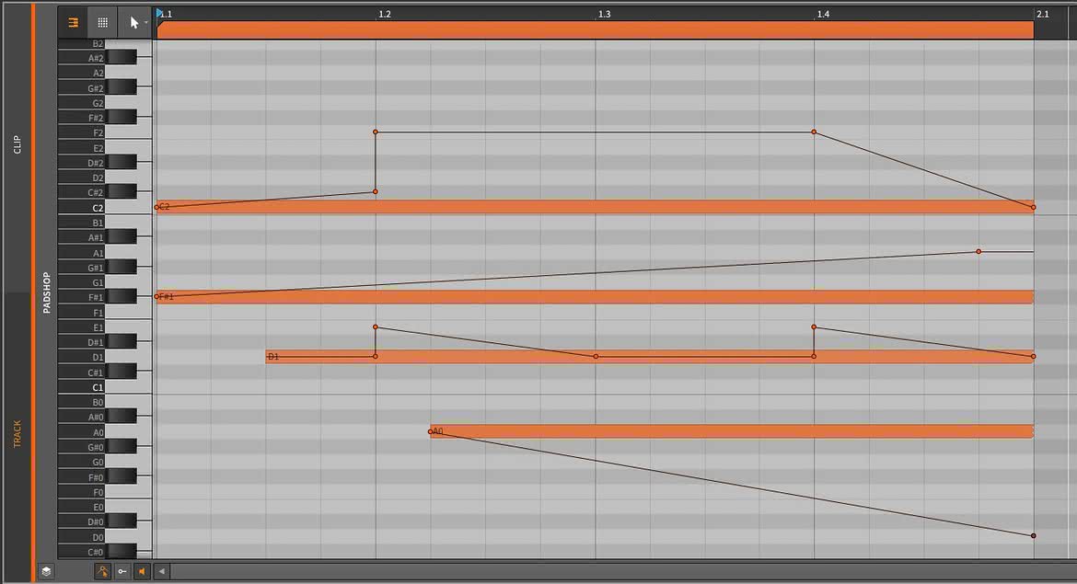
Task: Toggle the orange speaker audition icon
Action: tap(142, 571)
